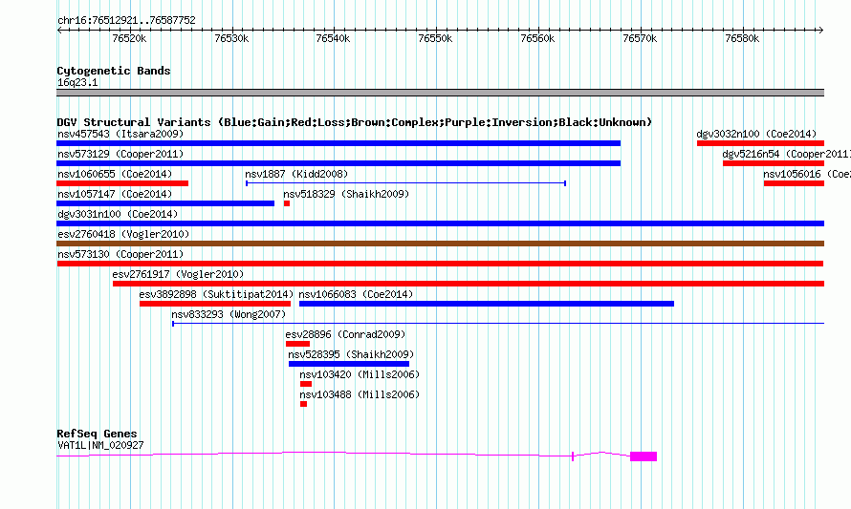Select the nsv1057147 (Coe2014) blue bar
Image resolution: width=851 pixels, height=509 pixels.
coord(165,203)
